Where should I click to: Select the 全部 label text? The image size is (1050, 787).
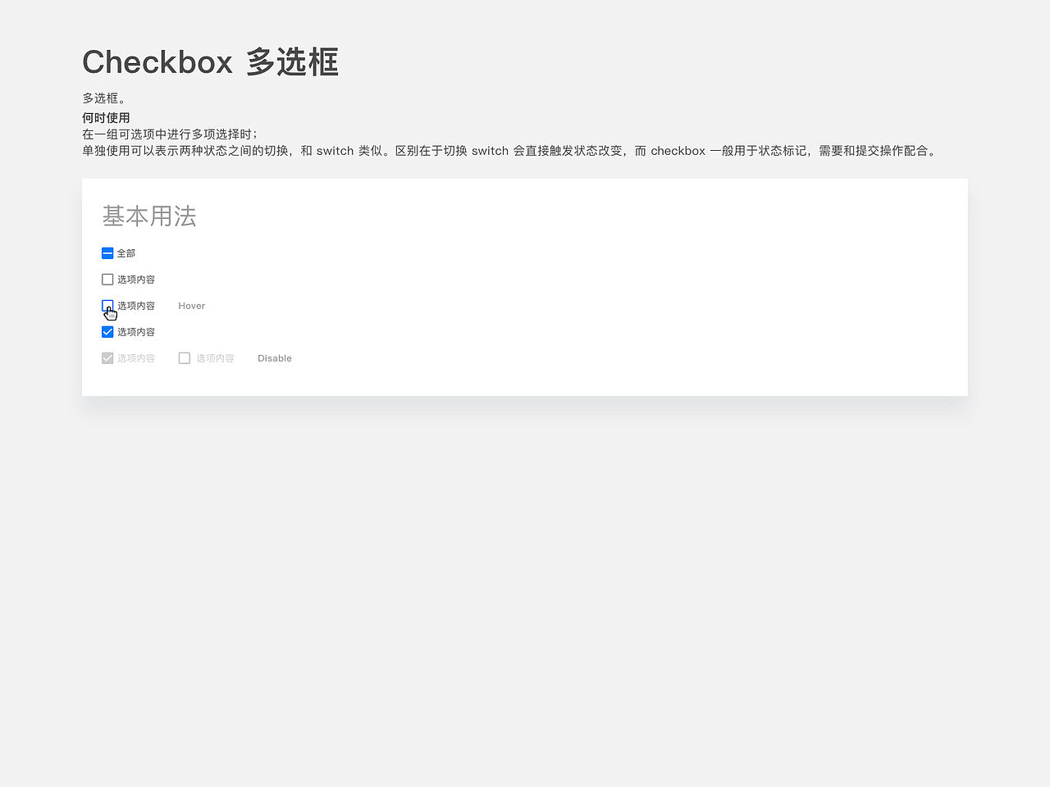[125, 253]
